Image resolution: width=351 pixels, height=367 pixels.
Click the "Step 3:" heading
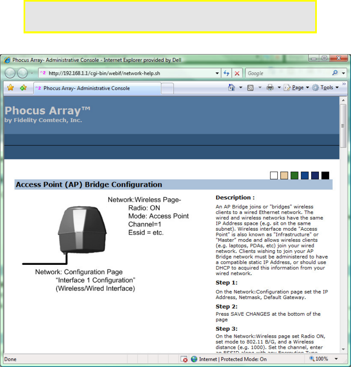click(x=227, y=329)
